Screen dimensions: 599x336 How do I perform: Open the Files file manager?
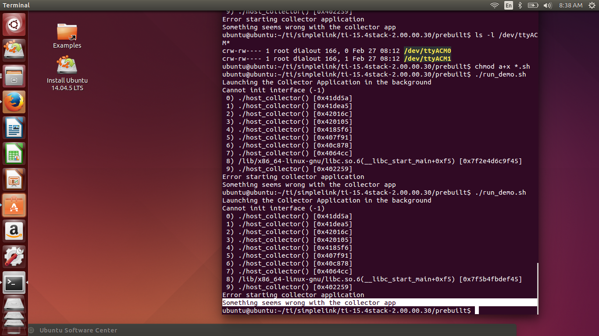tap(14, 76)
